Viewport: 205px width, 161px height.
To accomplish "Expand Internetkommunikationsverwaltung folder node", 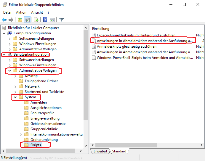I will (21, 134).
